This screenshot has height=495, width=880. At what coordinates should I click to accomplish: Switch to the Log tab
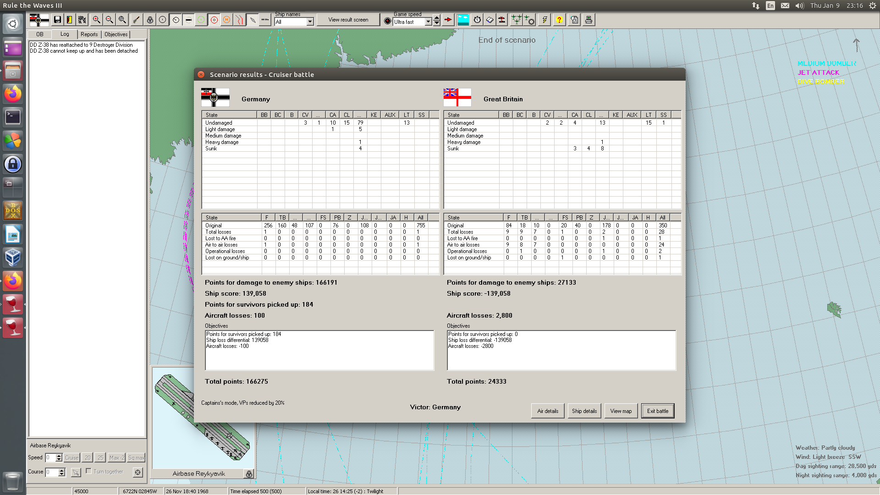65,34
